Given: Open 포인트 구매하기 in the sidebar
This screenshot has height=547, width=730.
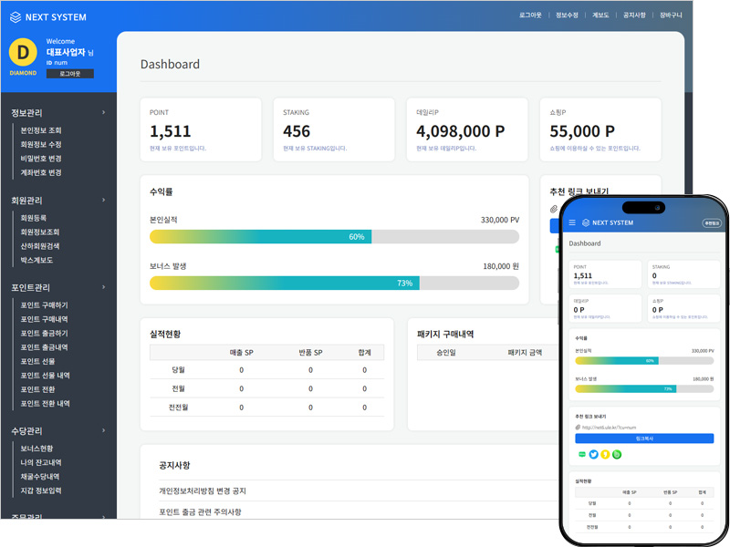Looking at the screenshot, I should (44, 305).
